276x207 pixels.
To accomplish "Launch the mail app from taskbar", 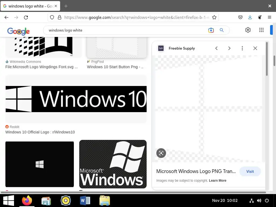I will pyautogui.click(x=46, y=201).
